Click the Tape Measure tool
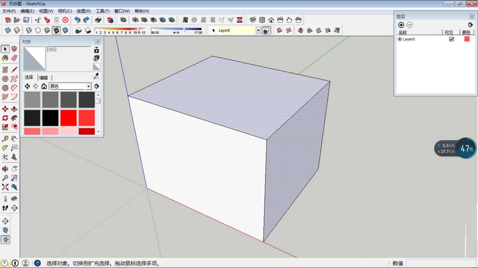The width and height of the screenshot is (478, 268). click(x=5, y=139)
